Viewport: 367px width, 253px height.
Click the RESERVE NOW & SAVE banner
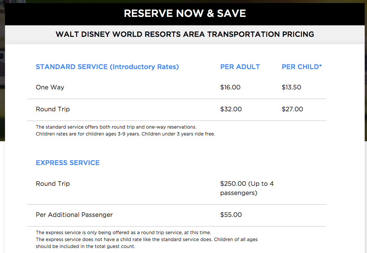[x=185, y=14]
